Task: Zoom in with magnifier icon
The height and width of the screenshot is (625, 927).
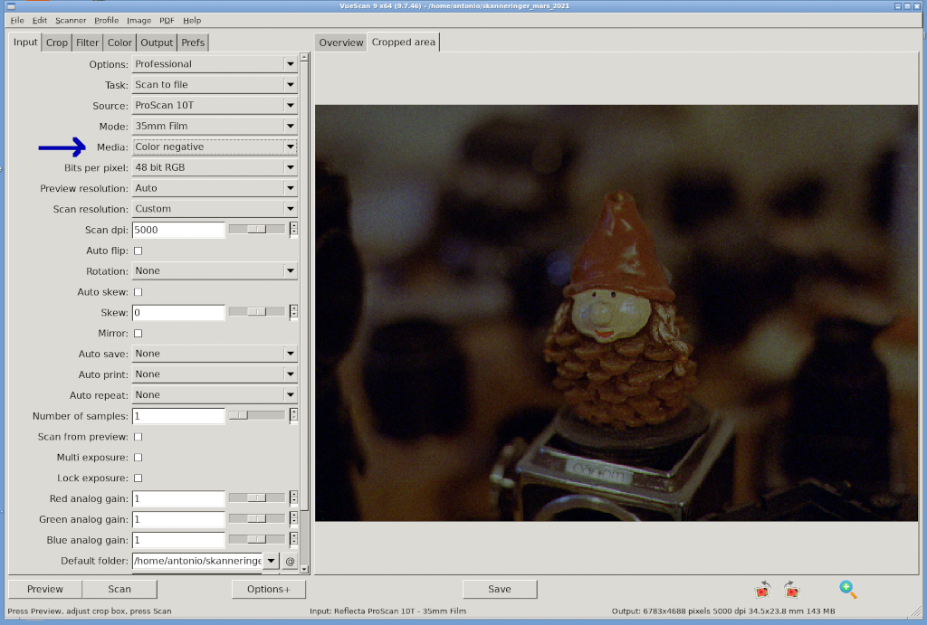Action: click(847, 589)
